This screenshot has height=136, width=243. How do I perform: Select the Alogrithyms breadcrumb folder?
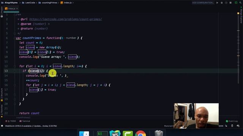point(9,3)
